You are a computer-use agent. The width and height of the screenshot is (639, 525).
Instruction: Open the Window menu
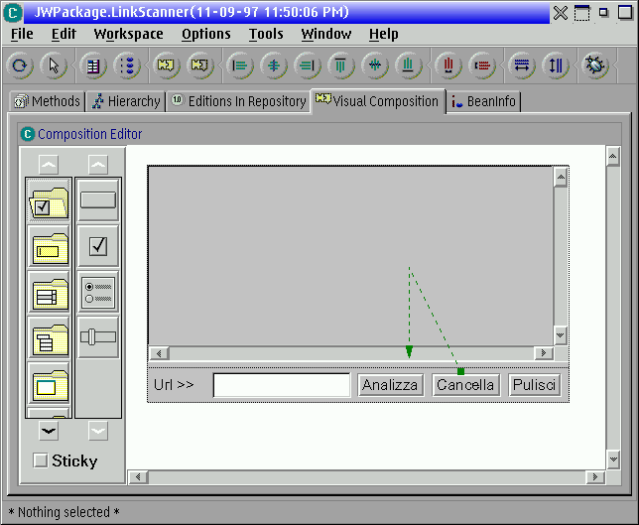326,34
